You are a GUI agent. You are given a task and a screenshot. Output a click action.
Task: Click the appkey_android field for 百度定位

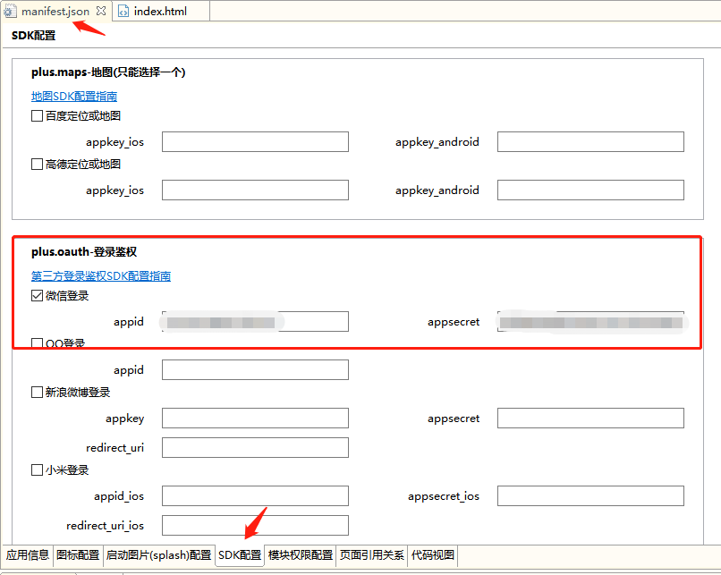(590, 141)
